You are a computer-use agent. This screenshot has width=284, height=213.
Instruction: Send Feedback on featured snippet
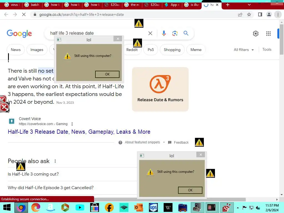[181, 143]
